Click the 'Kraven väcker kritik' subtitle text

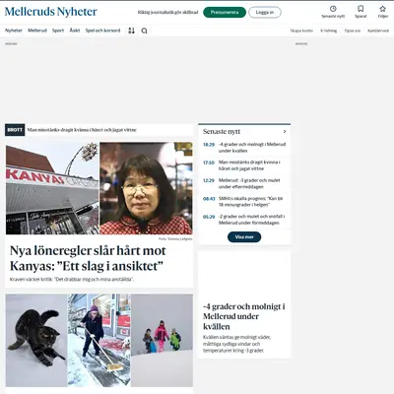point(72,280)
